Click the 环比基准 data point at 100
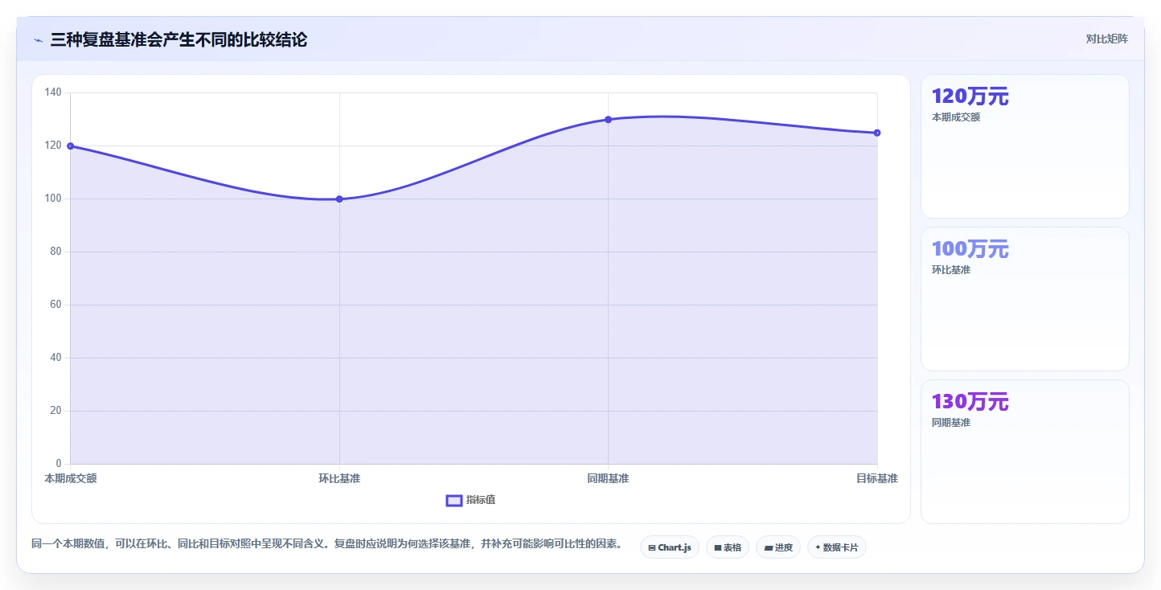 (x=339, y=199)
